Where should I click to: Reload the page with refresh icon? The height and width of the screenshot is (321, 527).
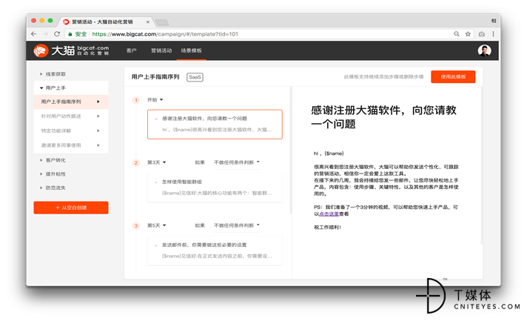pos(57,34)
